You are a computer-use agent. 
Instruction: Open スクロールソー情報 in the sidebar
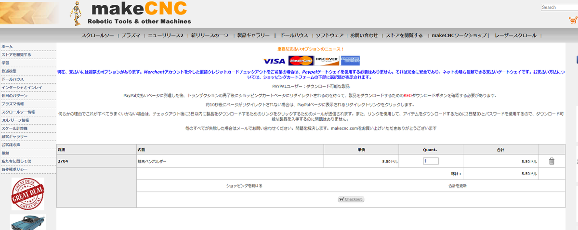18,112
